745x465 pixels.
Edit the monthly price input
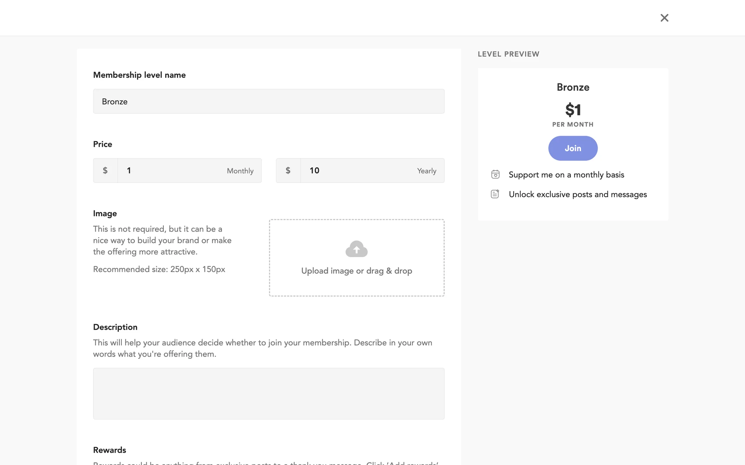coord(171,170)
